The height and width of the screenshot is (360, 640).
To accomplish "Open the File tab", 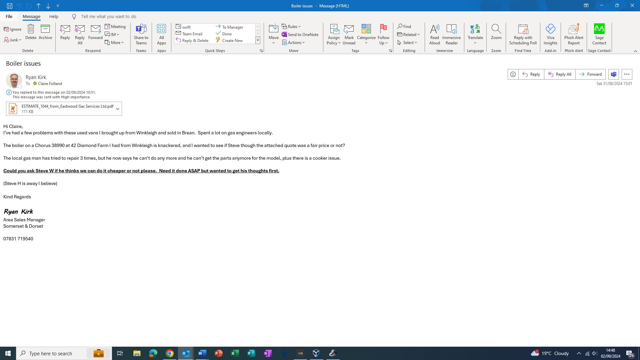I will tap(9, 16).
